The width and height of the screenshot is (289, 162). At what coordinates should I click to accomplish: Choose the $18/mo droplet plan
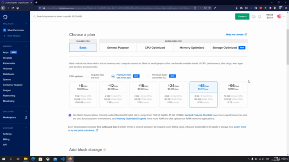point(143,94)
